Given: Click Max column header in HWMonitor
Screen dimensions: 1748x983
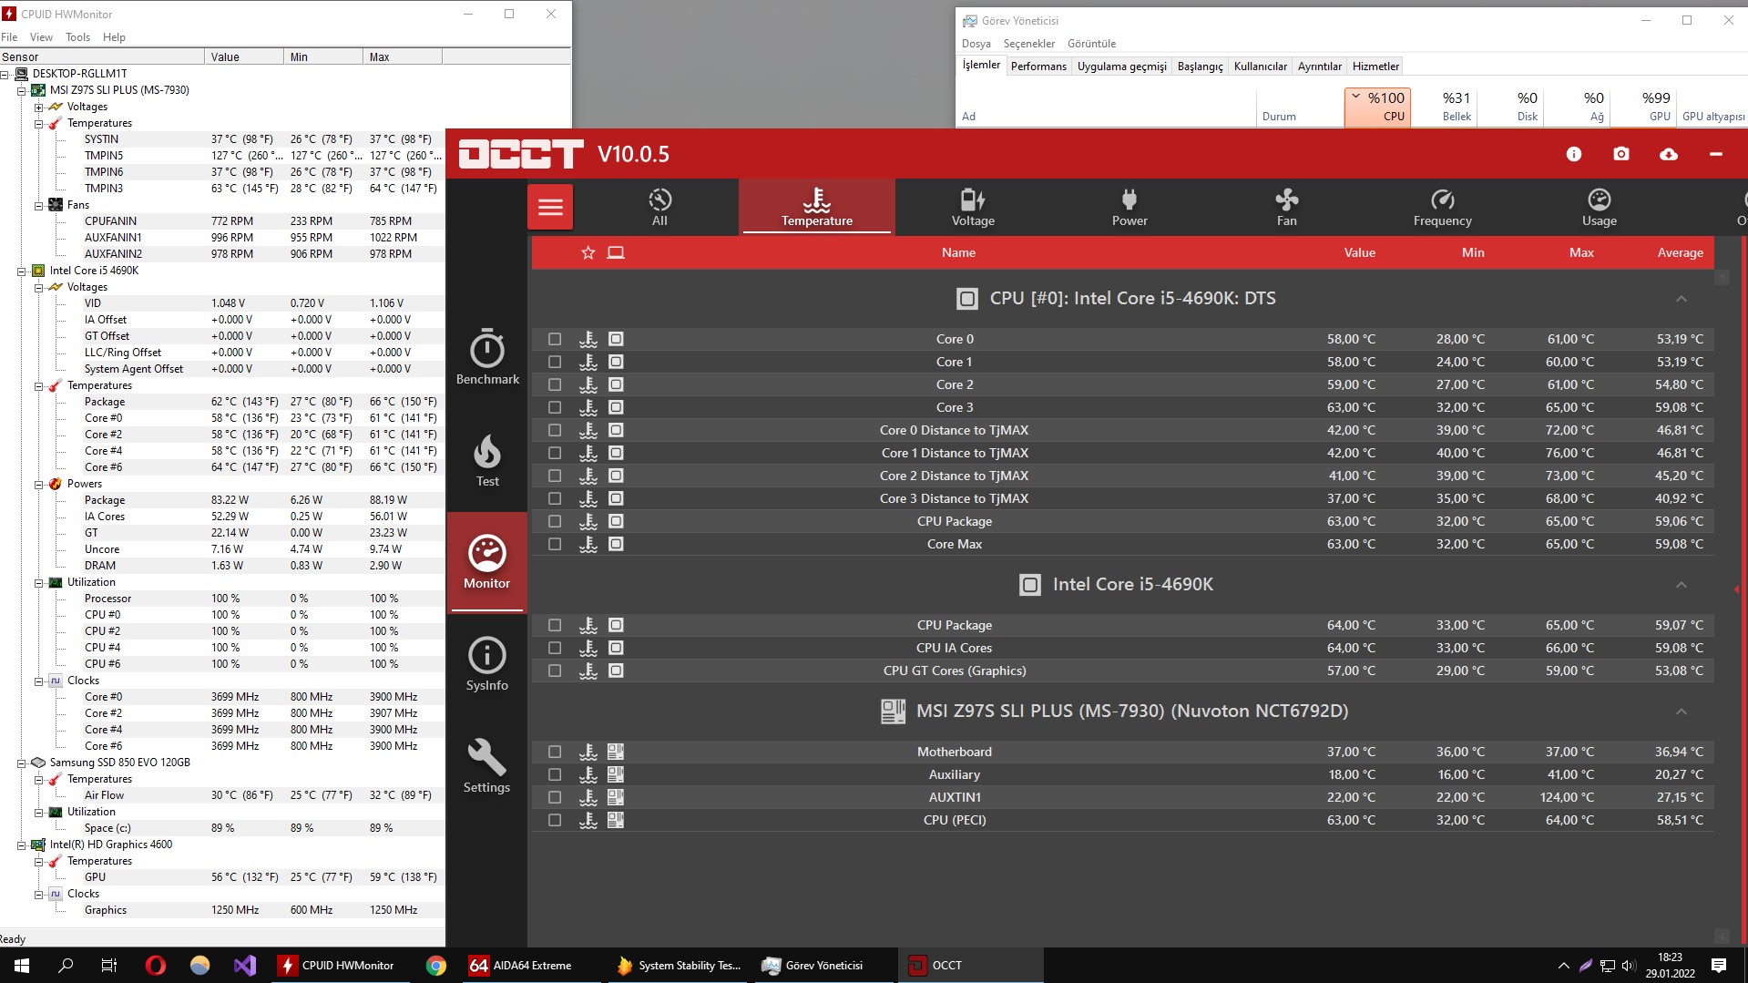Looking at the screenshot, I should coord(403,56).
